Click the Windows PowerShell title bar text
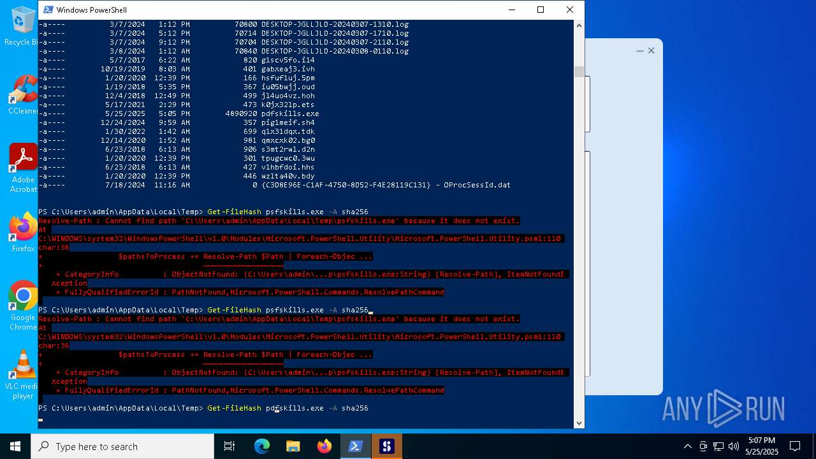 coord(91,10)
